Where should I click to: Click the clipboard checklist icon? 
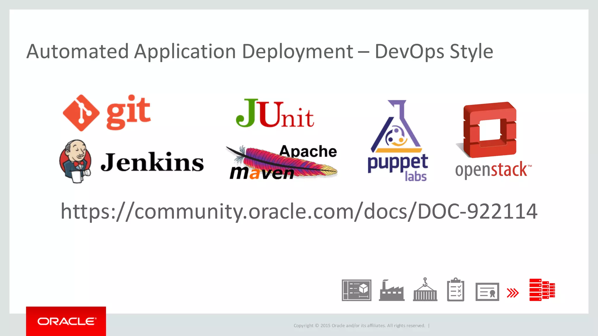pos(456,290)
